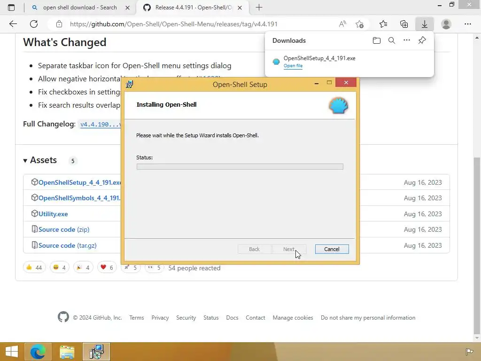
Task: Download OpenShellSetup_4_4_191.exe asset
Action: (x=80, y=182)
